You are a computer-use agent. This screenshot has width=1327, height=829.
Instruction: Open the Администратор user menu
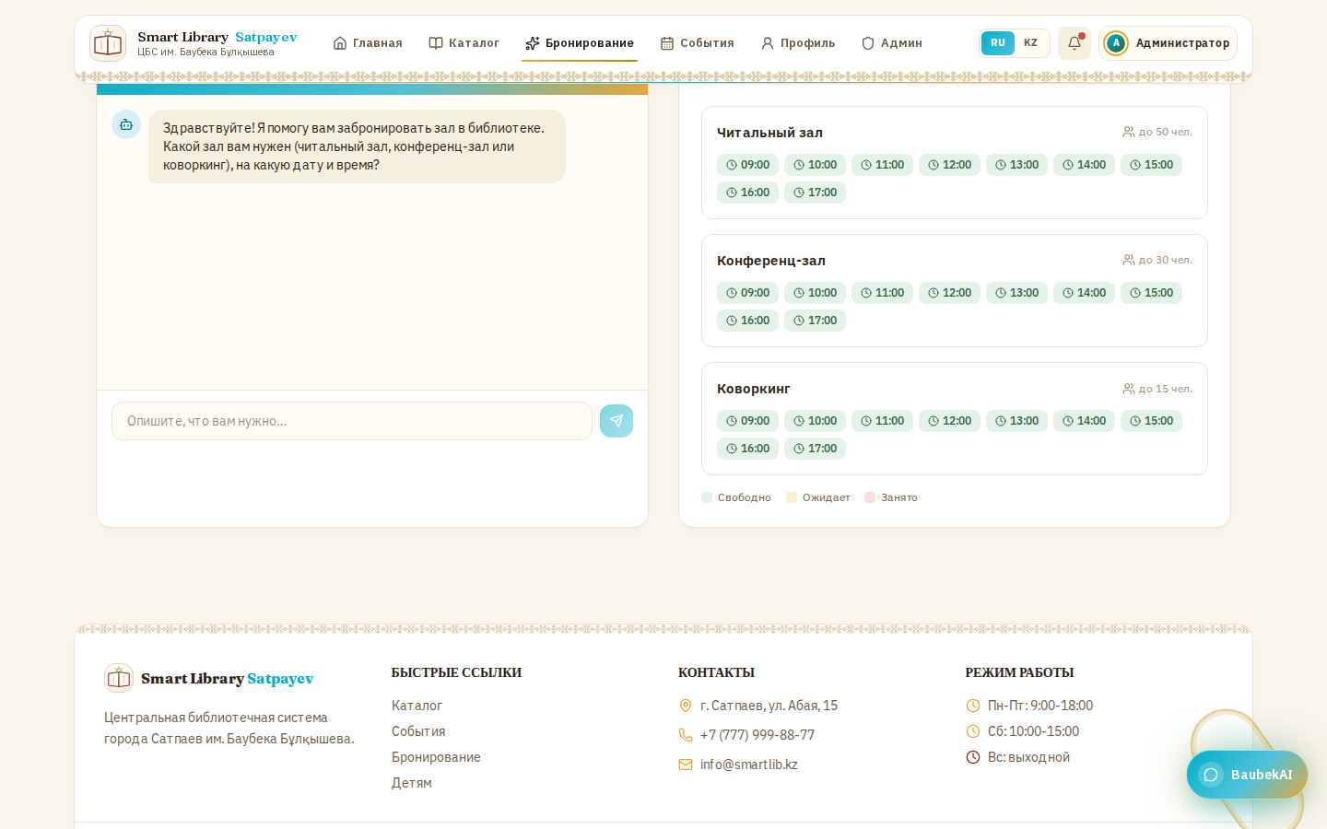tap(1168, 43)
